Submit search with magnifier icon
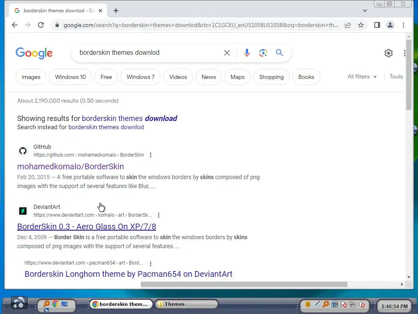The image size is (418, 314). click(279, 53)
